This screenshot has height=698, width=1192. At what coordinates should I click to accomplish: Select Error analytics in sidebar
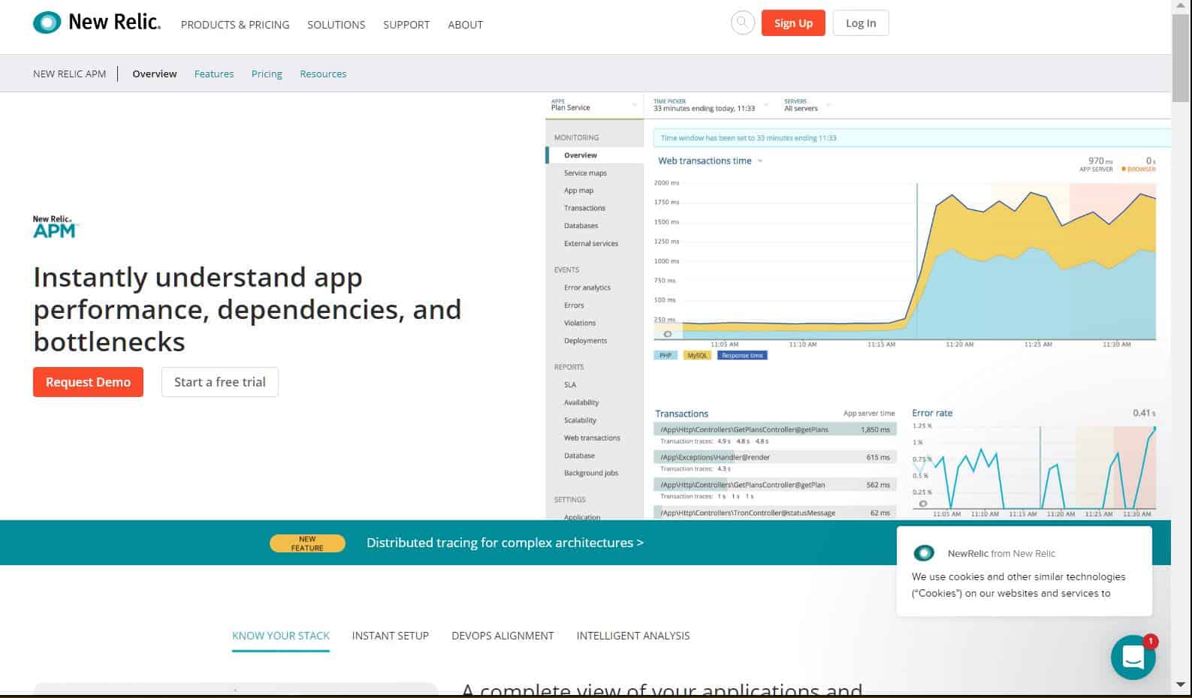(x=587, y=287)
